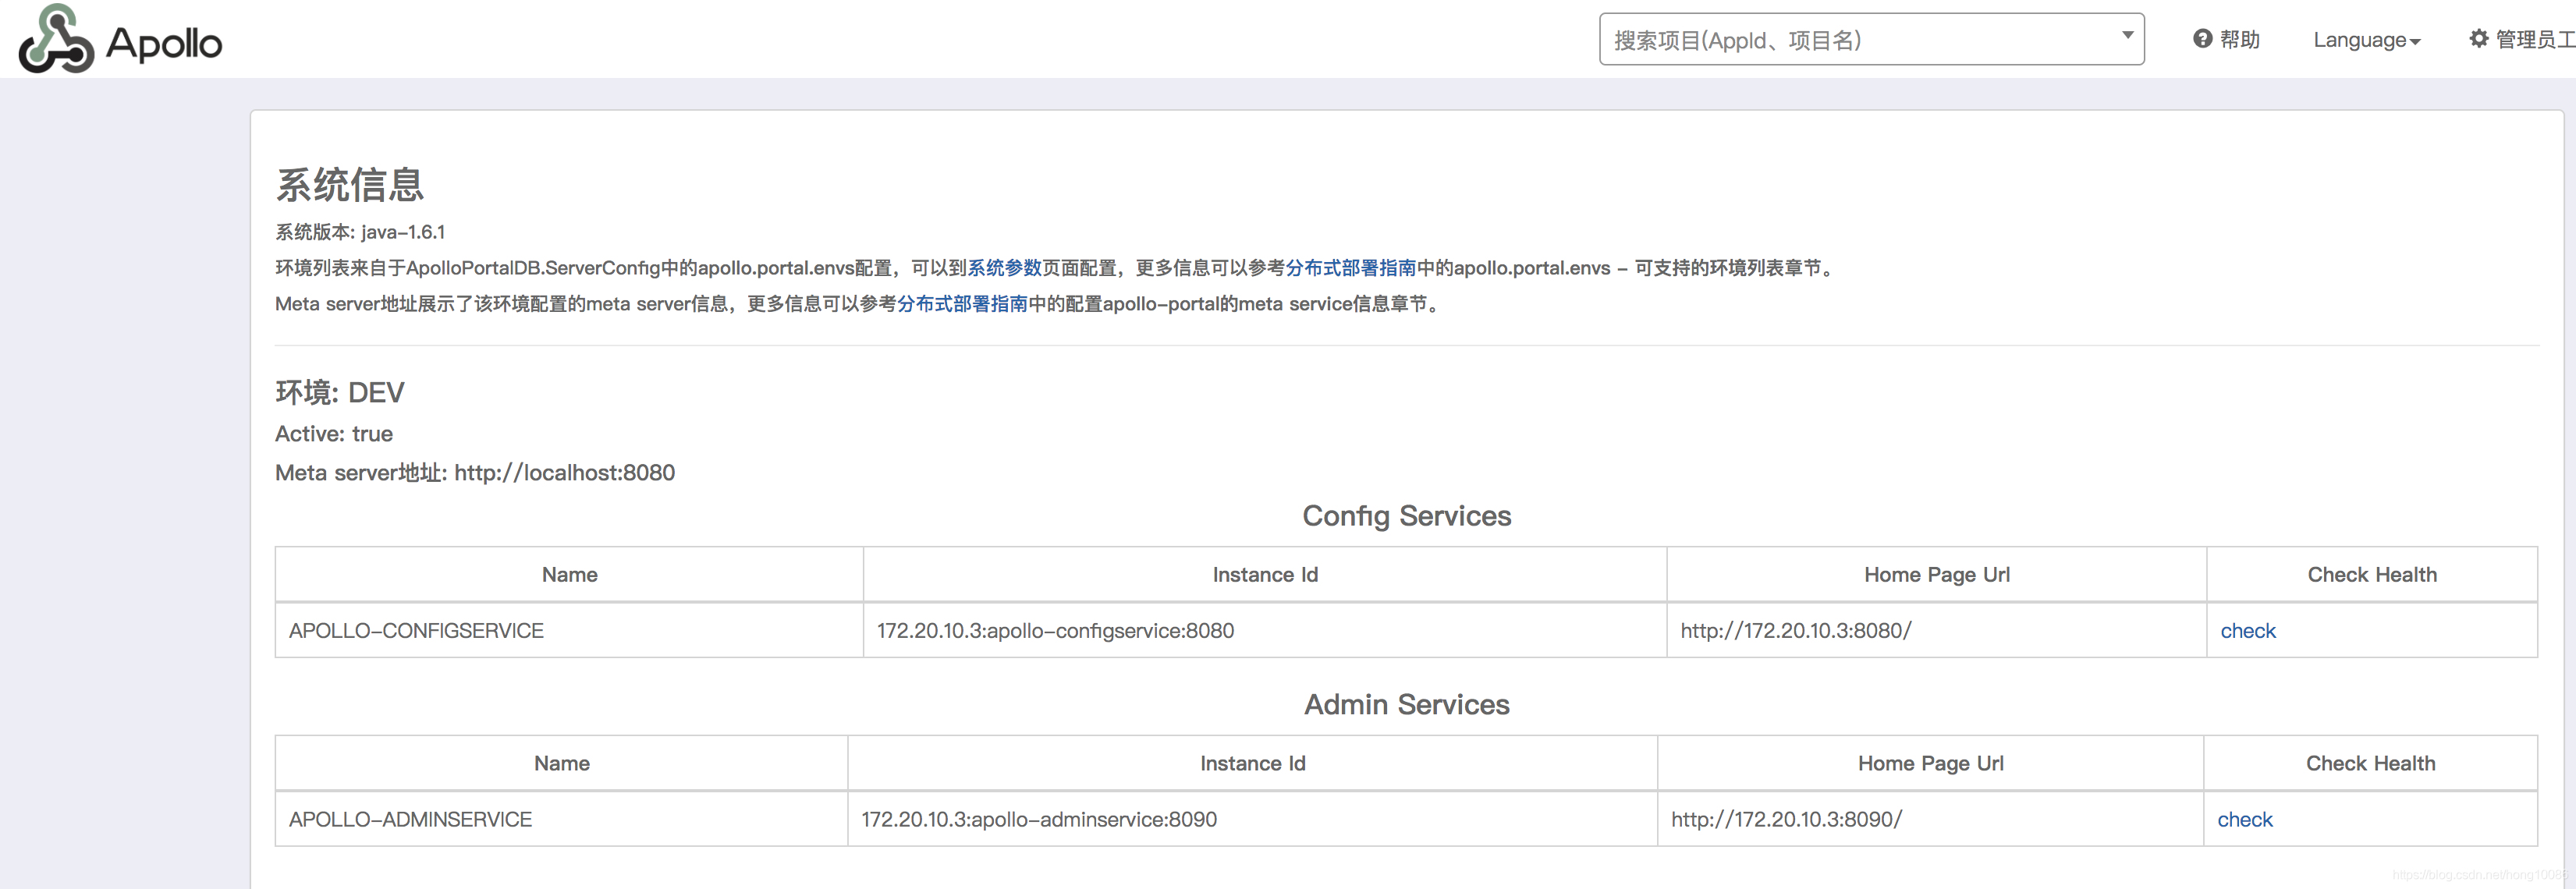Image resolution: width=2576 pixels, height=889 pixels.
Task: Select the adminservice Instance Id cell
Action: 1039,820
